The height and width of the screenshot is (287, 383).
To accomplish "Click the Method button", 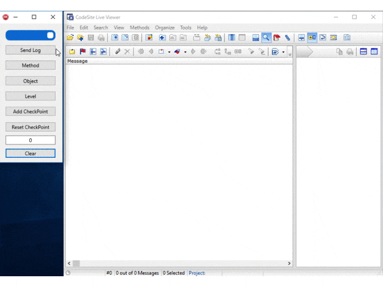I will pos(31,65).
